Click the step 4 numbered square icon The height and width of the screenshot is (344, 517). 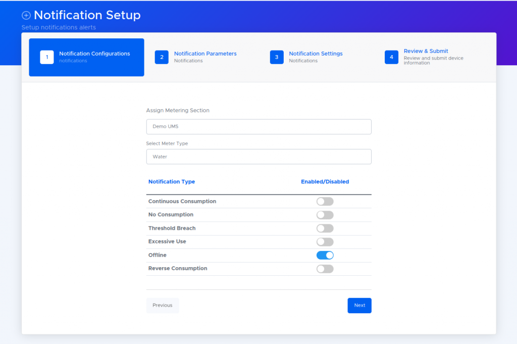coord(391,57)
